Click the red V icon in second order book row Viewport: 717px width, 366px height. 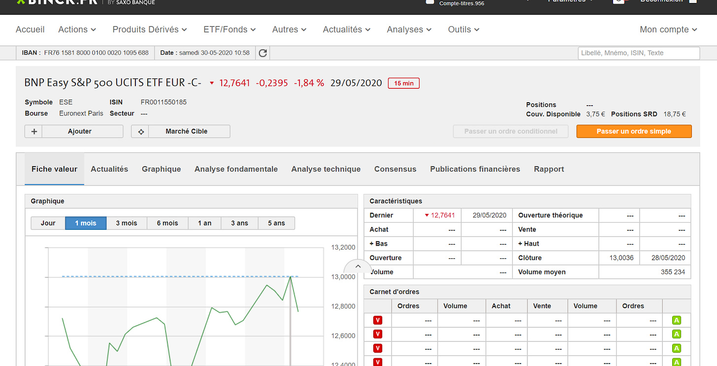(x=378, y=335)
